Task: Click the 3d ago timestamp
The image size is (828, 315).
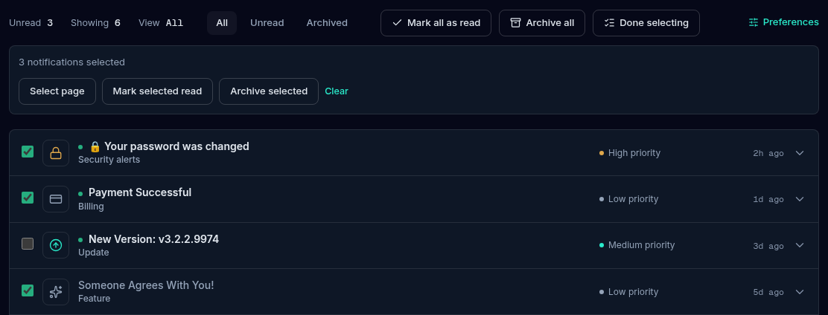Action: coord(768,246)
